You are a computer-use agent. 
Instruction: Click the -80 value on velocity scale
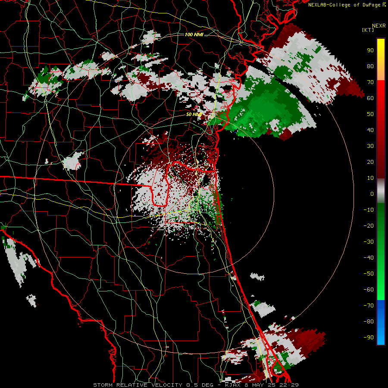[369, 322]
